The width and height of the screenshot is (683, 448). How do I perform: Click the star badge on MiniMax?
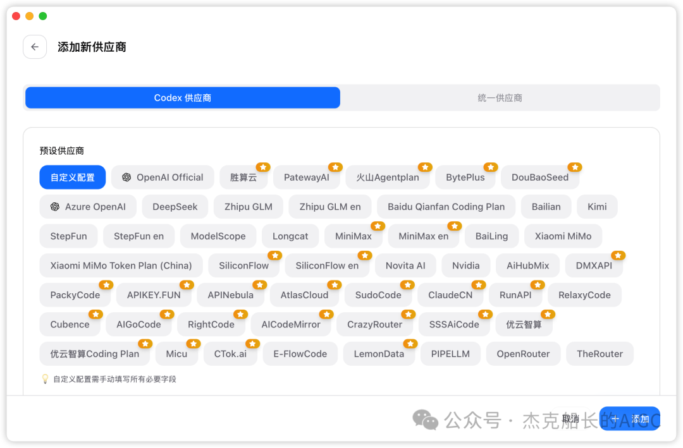click(378, 226)
